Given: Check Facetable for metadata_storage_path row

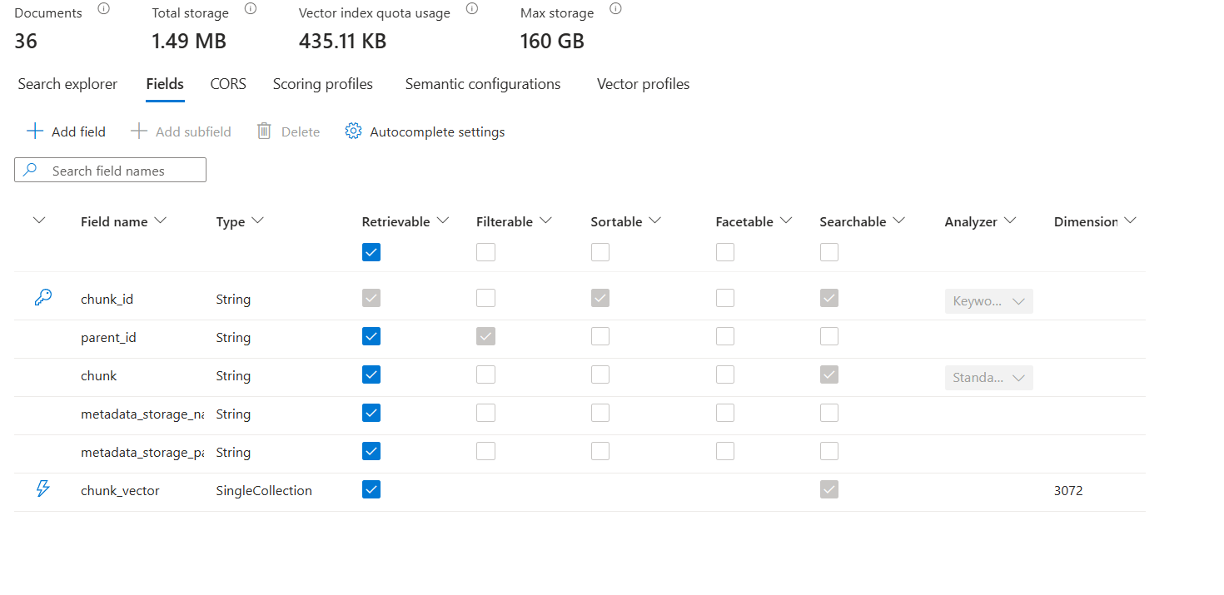Looking at the screenshot, I should tap(725, 451).
